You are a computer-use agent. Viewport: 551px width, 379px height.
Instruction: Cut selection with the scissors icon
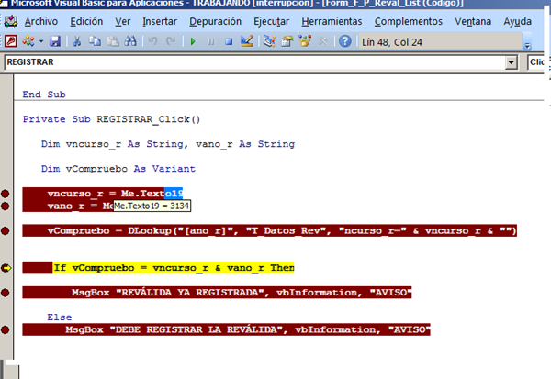click(76, 41)
